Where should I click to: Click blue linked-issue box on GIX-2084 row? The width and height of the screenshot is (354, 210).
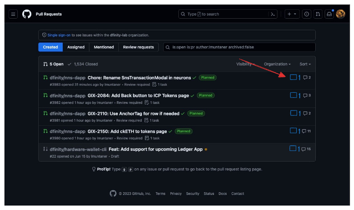(294, 95)
